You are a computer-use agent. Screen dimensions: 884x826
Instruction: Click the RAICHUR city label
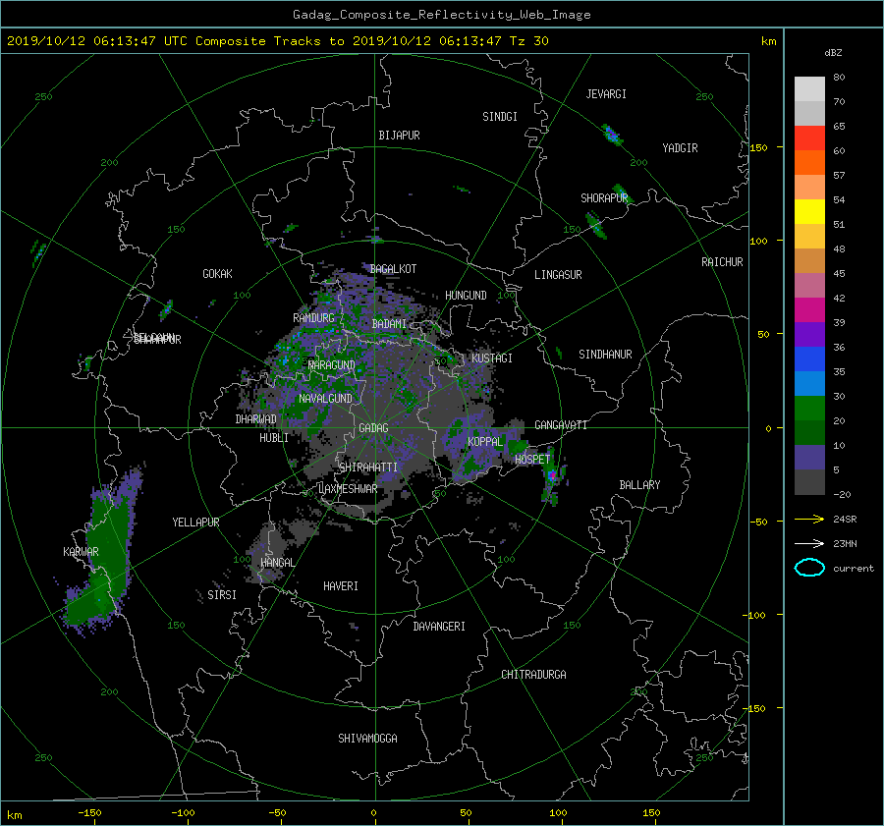pos(722,262)
